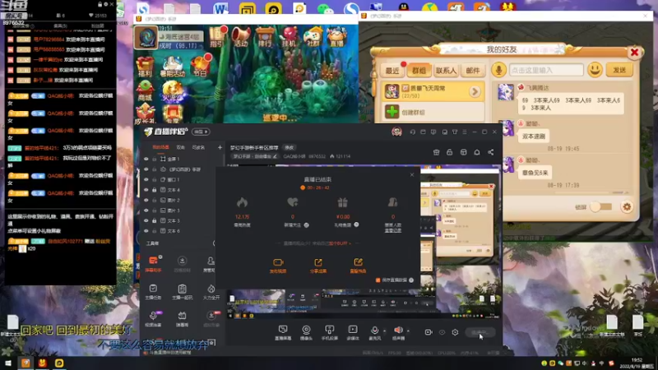This screenshot has width=658, height=370.
Task: Open 福利 welfare chest icon in game
Action: (x=146, y=67)
